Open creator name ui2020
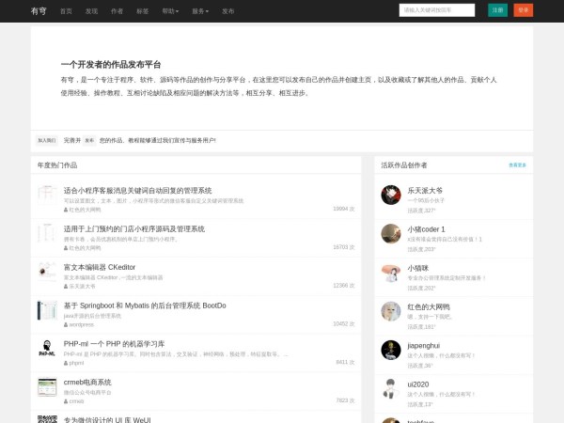 pos(418,384)
